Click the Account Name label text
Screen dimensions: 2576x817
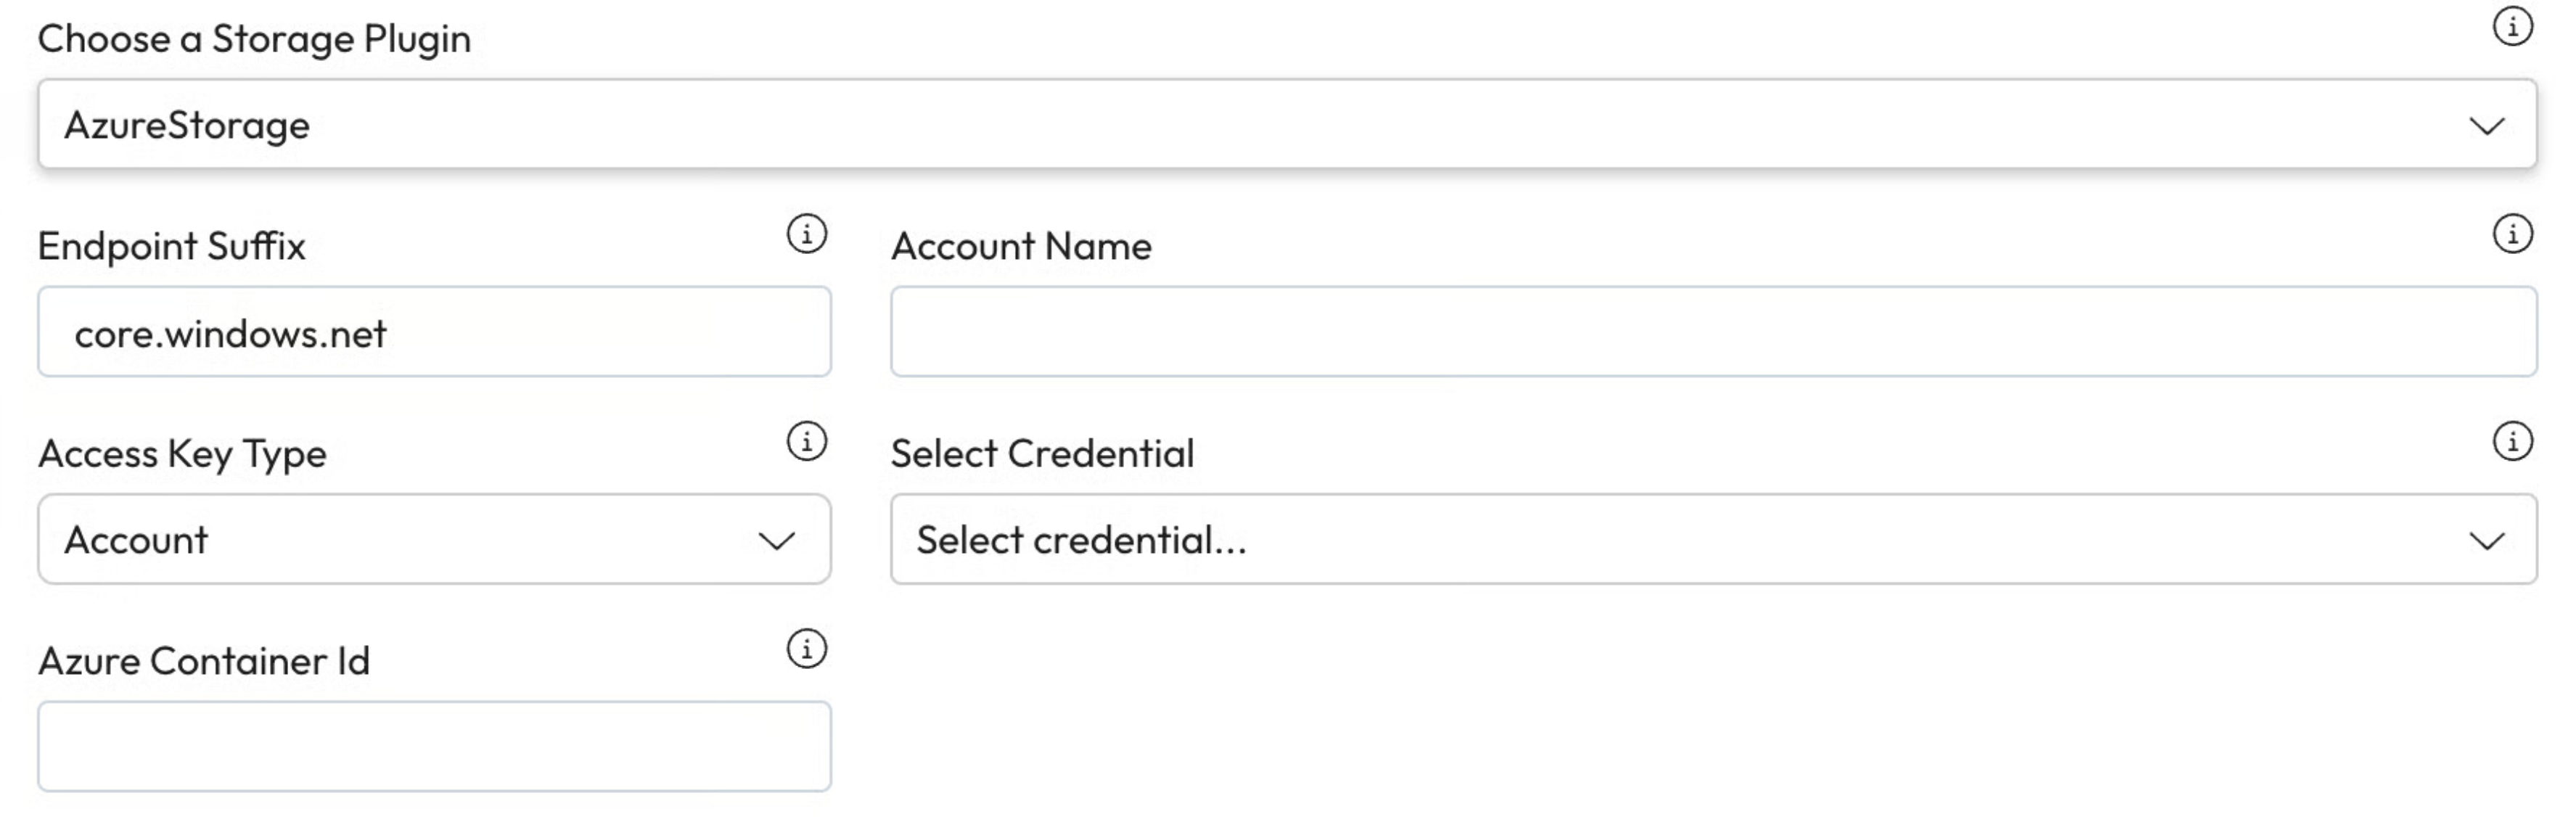tap(1021, 246)
